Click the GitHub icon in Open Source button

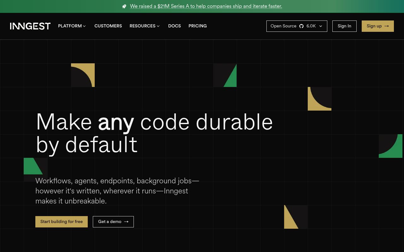click(x=301, y=26)
